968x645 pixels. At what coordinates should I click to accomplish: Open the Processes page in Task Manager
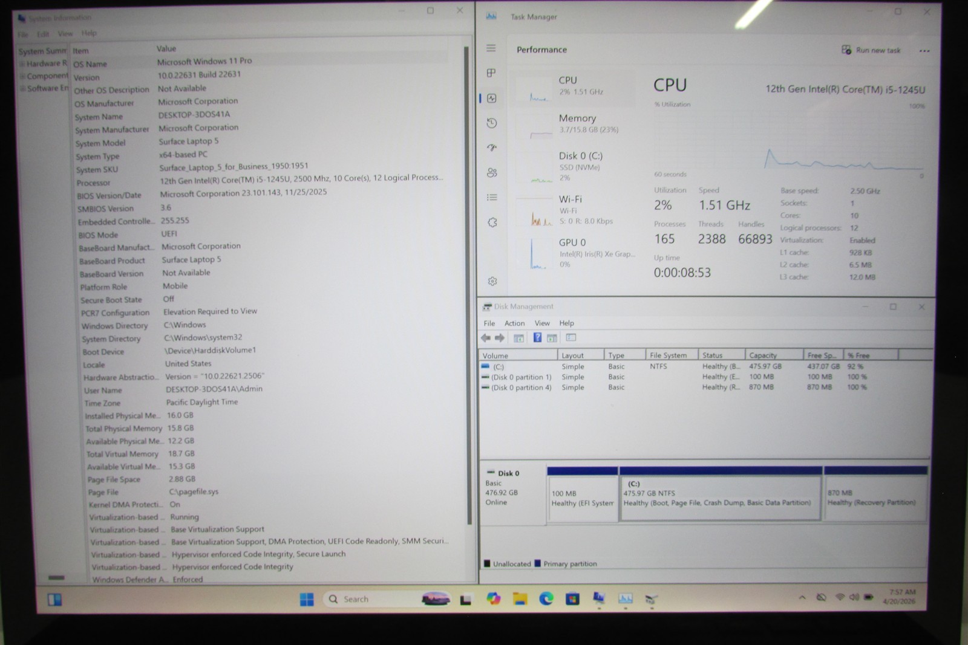(491, 73)
